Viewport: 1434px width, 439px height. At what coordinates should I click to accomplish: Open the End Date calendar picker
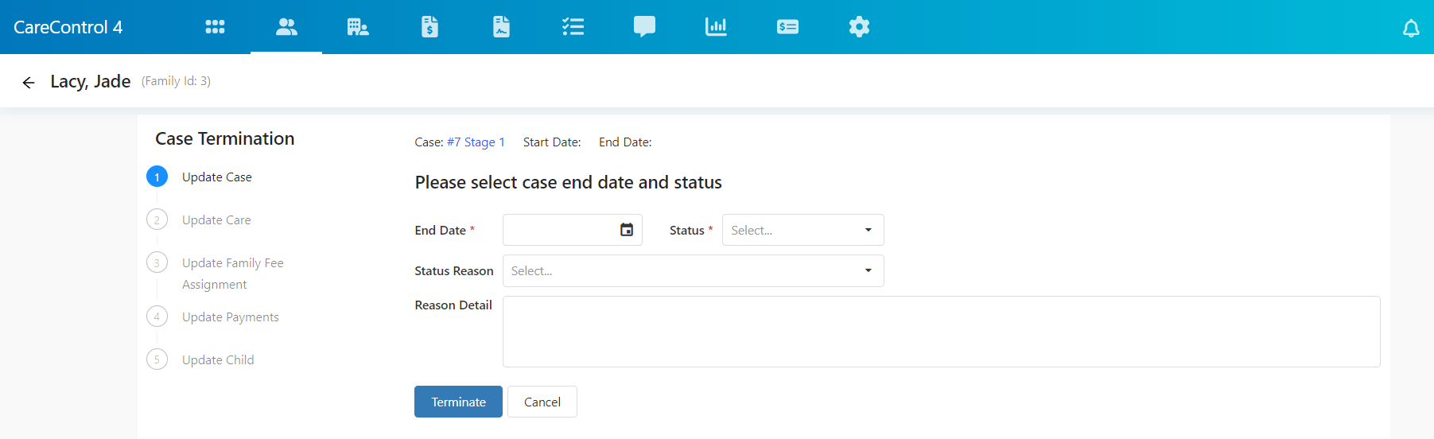[x=627, y=230]
